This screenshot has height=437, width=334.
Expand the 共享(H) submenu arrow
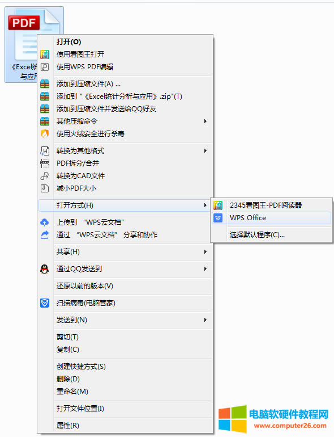point(205,252)
